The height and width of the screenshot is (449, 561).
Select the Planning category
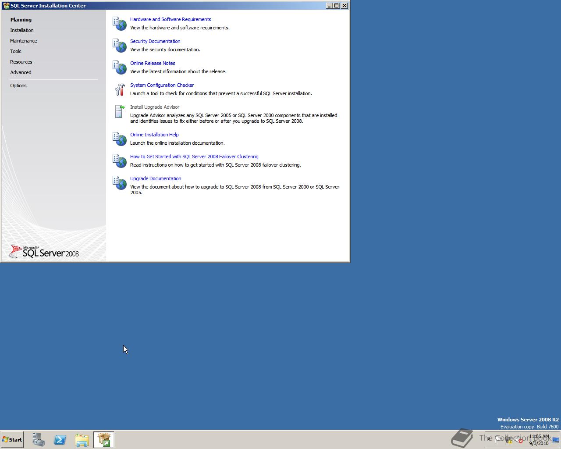click(x=21, y=20)
